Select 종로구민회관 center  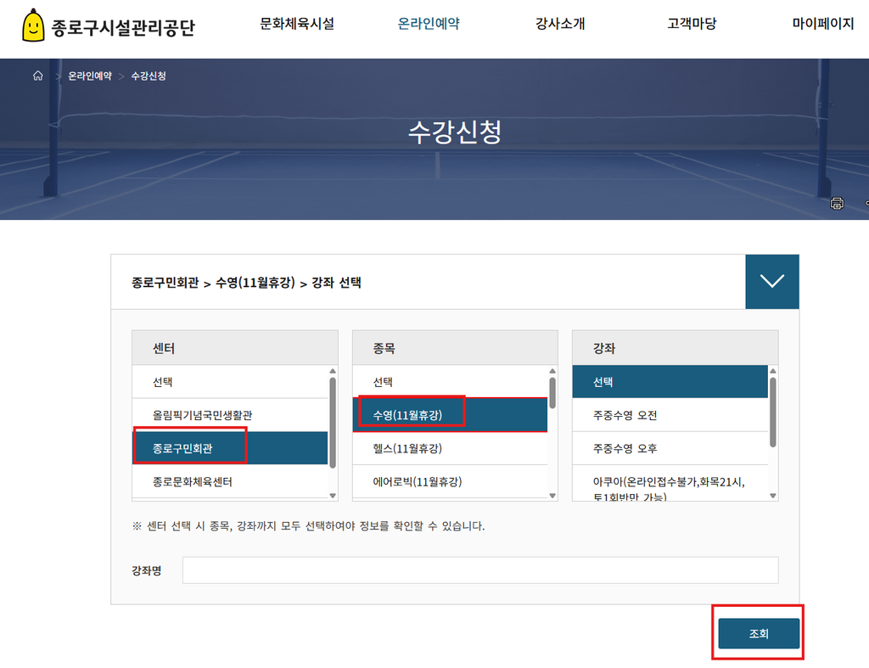(x=230, y=448)
